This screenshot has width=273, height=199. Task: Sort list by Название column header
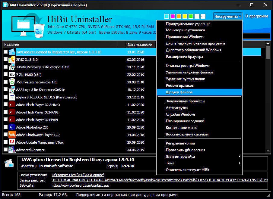coord(60,45)
